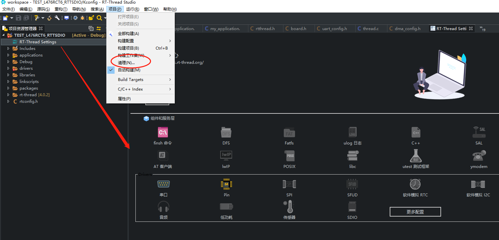
Task: Enable the 软件模拟 RTC driver
Action: tap(415, 184)
